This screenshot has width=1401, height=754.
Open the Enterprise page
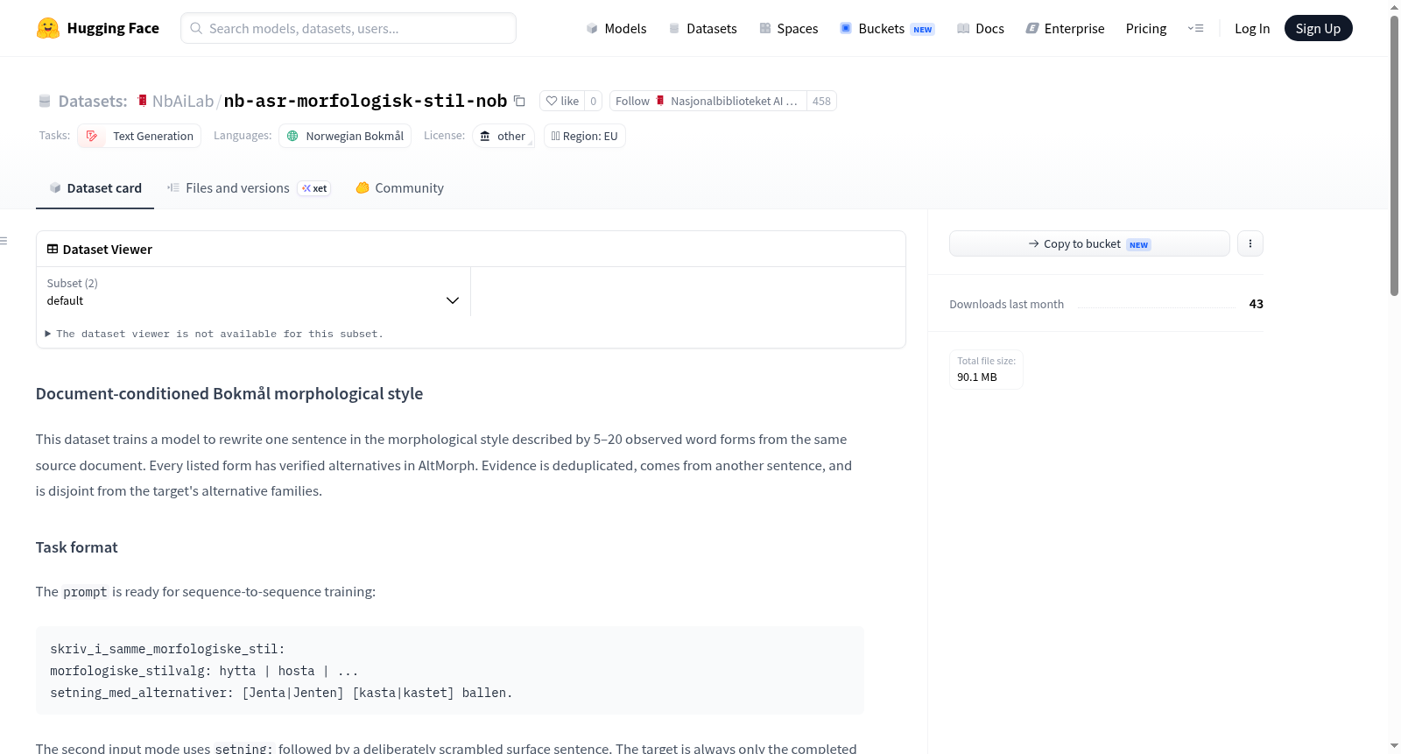tap(1065, 28)
